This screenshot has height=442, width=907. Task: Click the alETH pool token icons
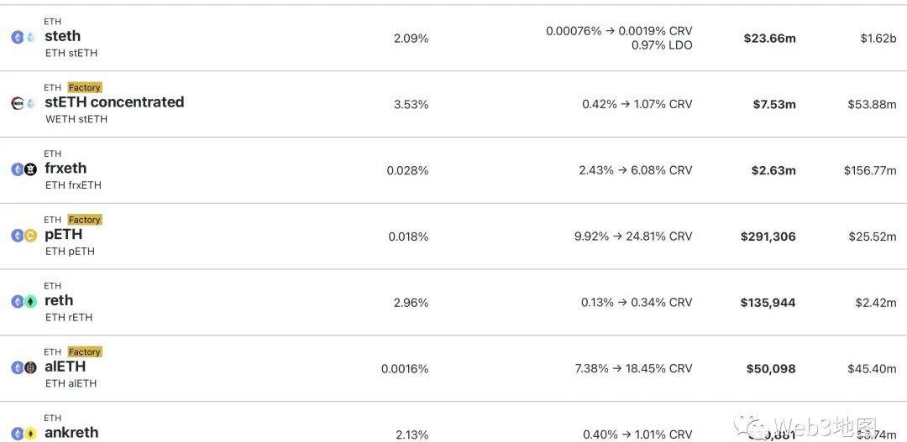pos(24,367)
